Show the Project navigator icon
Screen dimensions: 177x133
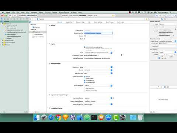1,19
